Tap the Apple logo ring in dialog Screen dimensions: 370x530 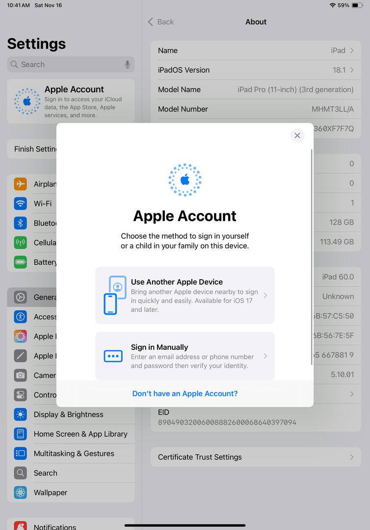click(185, 180)
